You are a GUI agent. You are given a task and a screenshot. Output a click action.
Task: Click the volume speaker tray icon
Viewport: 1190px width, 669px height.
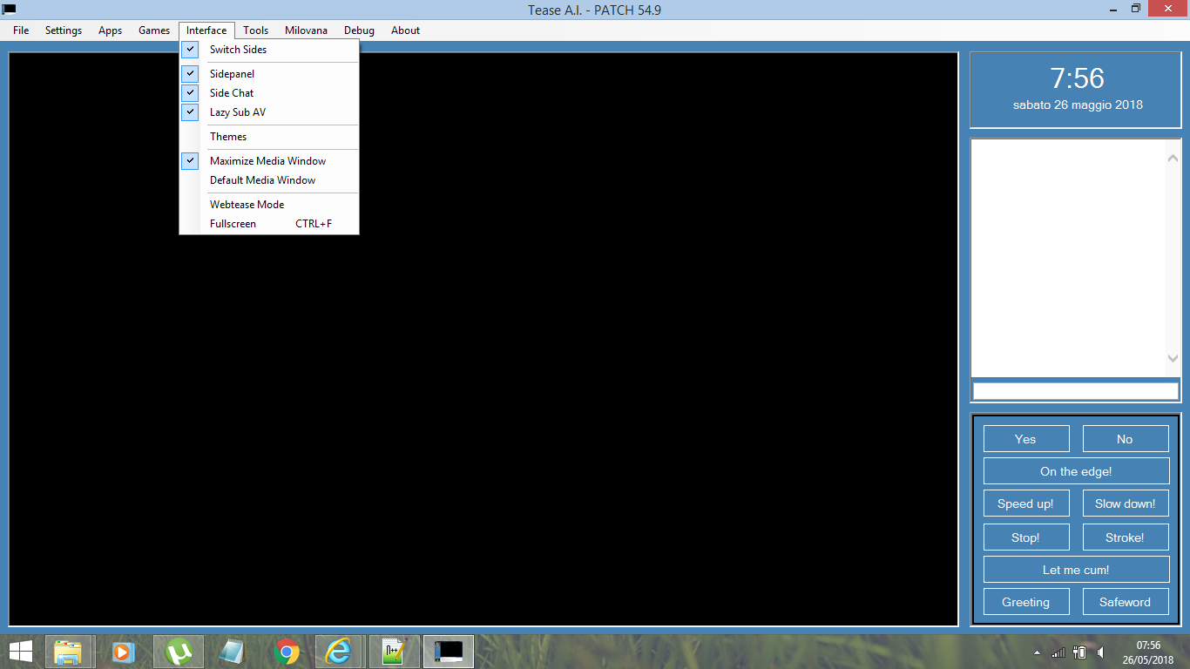click(x=1101, y=652)
